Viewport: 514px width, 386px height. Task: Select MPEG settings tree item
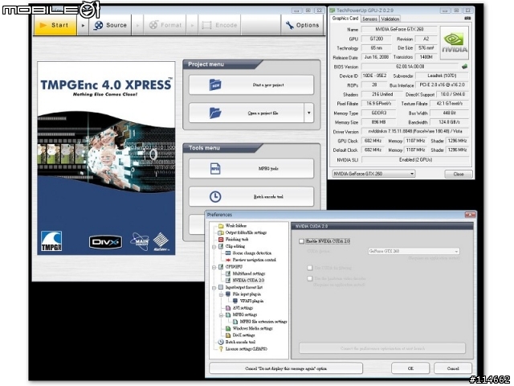tap(244, 314)
